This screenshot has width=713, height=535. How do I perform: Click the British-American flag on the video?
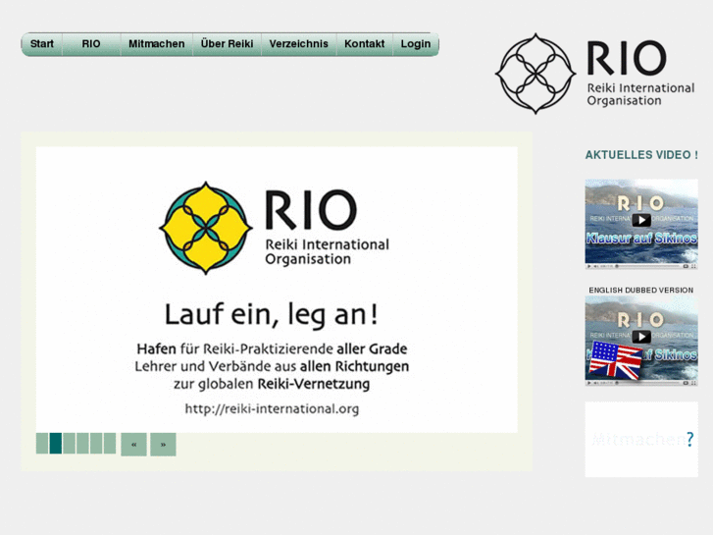[615, 359]
